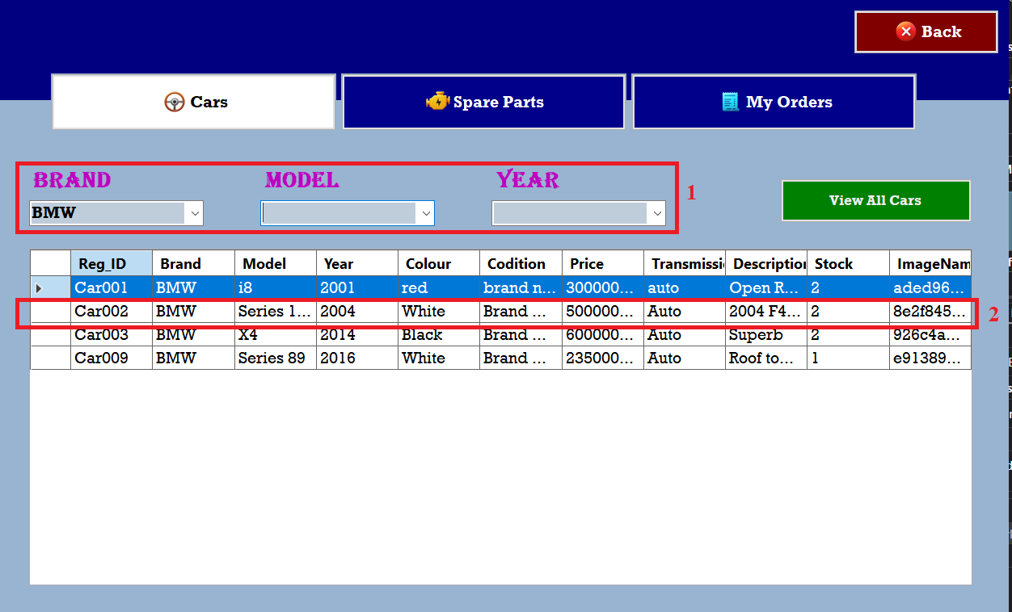Click the i8 model cell
This screenshot has width=1012, height=612.
(x=276, y=288)
